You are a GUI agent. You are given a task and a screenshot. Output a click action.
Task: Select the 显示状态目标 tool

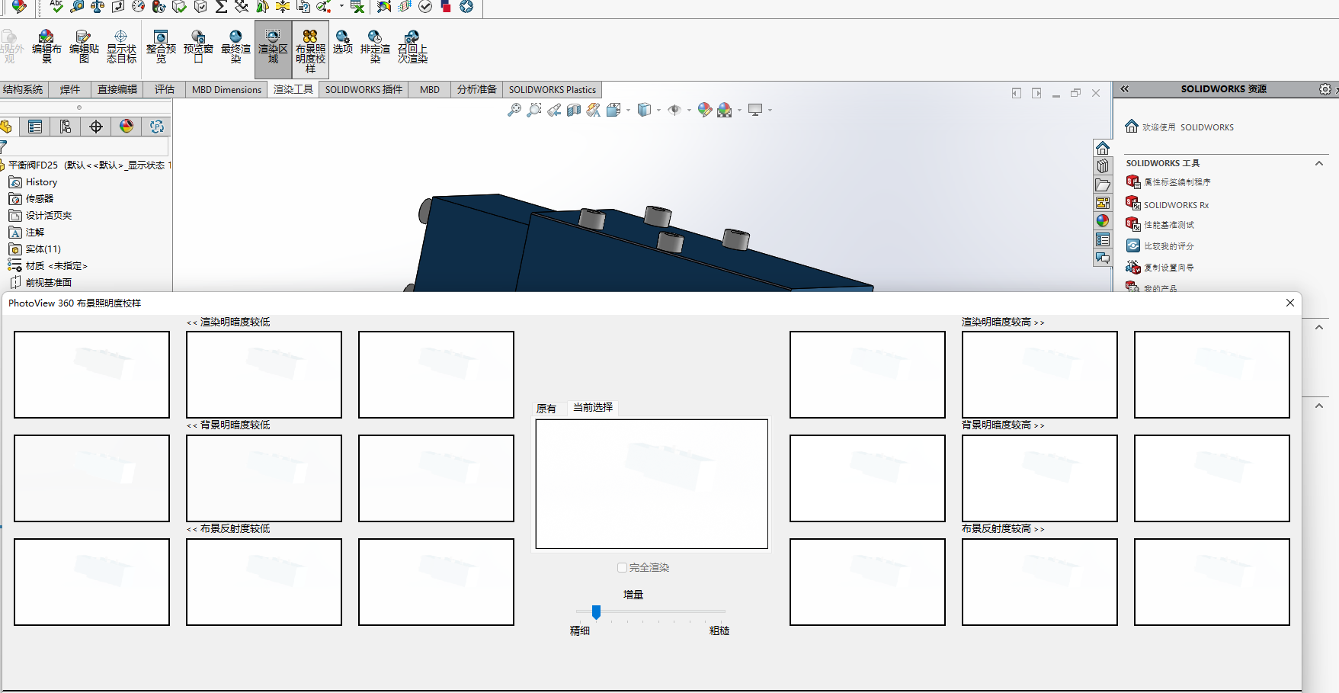(121, 47)
